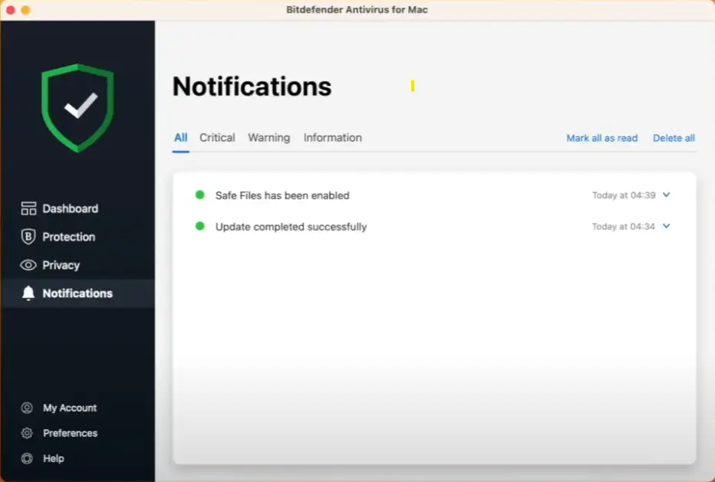The width and height of the screenshot is (715, 482).
Task: Click the Notifications bell icon
Action: click(28, 293)
